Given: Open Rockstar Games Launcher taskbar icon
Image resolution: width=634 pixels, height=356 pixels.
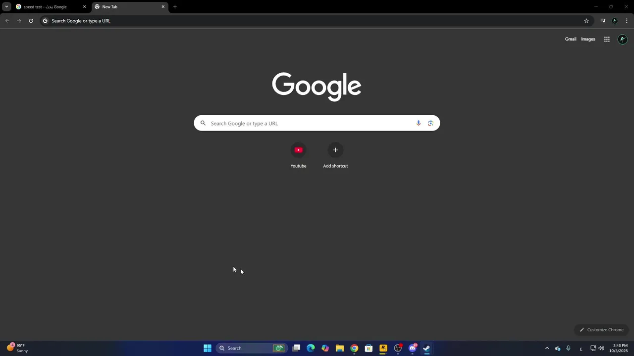Looking at the screenshot, I should 383,348.
